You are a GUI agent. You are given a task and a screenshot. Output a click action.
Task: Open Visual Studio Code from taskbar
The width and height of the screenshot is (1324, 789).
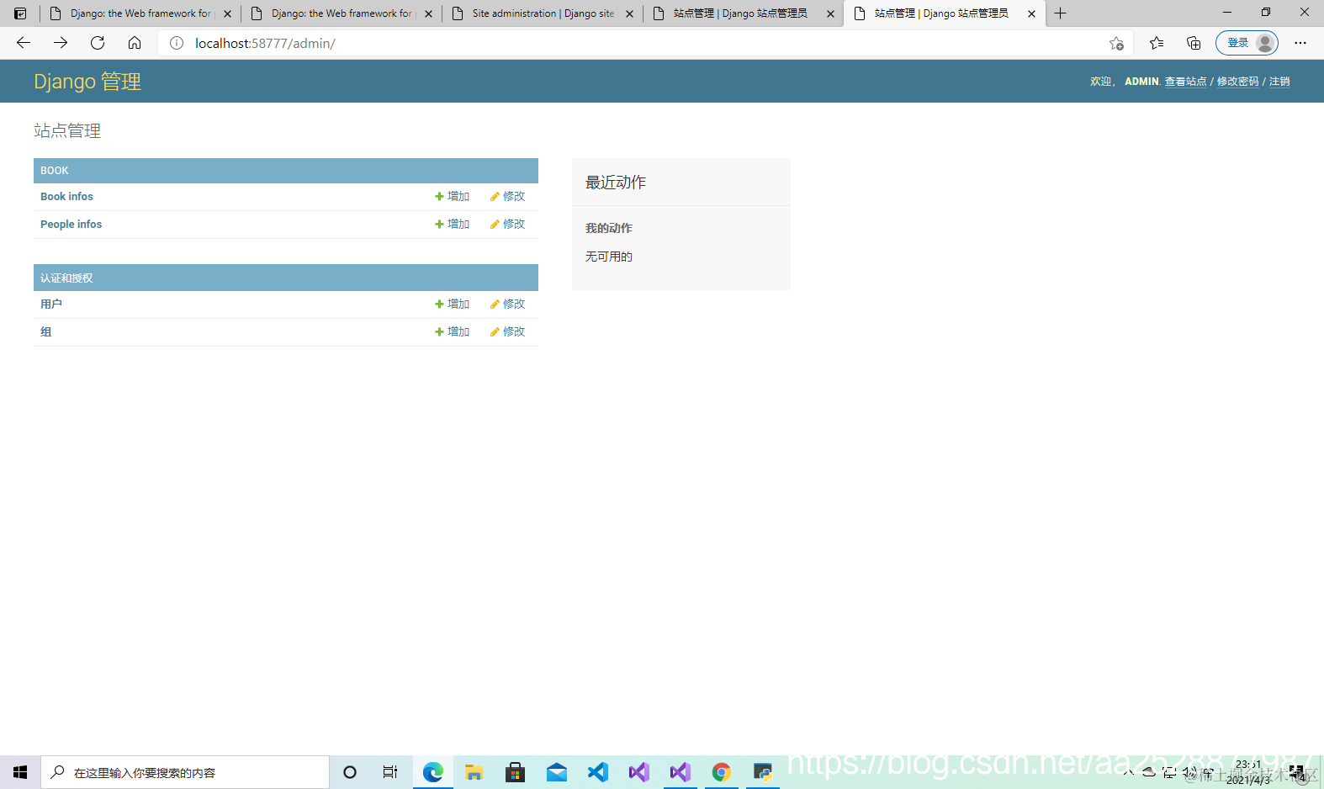click(598, 772)
